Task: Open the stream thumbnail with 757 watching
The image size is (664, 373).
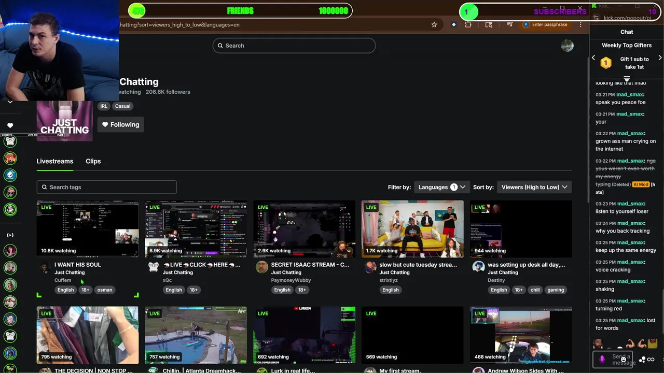Action: 196,335
